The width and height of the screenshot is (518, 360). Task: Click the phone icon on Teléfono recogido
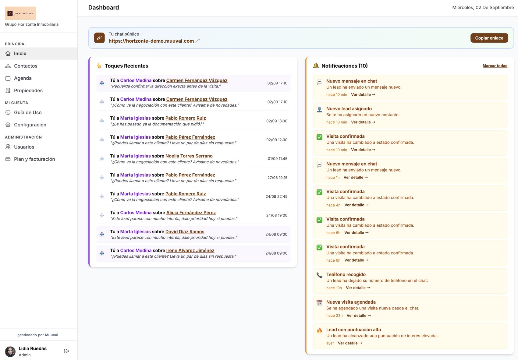click(x=319, y=275)
